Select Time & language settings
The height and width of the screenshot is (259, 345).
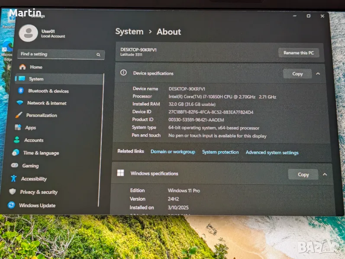click(41, 153)
